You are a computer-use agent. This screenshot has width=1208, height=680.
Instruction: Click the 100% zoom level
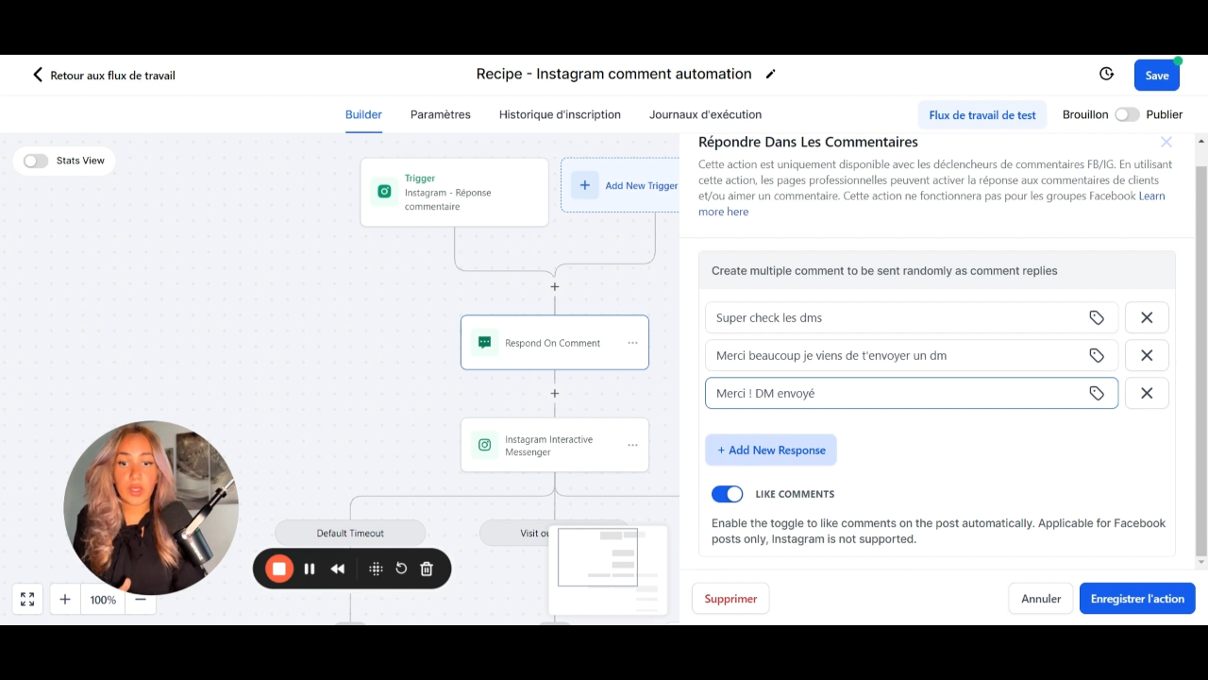[103, 600]
